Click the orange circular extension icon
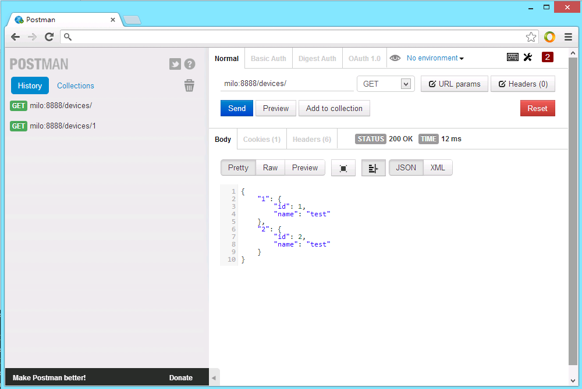Image resolution: width=582 pixels, height=389 pixels. [x=550, y=37]
